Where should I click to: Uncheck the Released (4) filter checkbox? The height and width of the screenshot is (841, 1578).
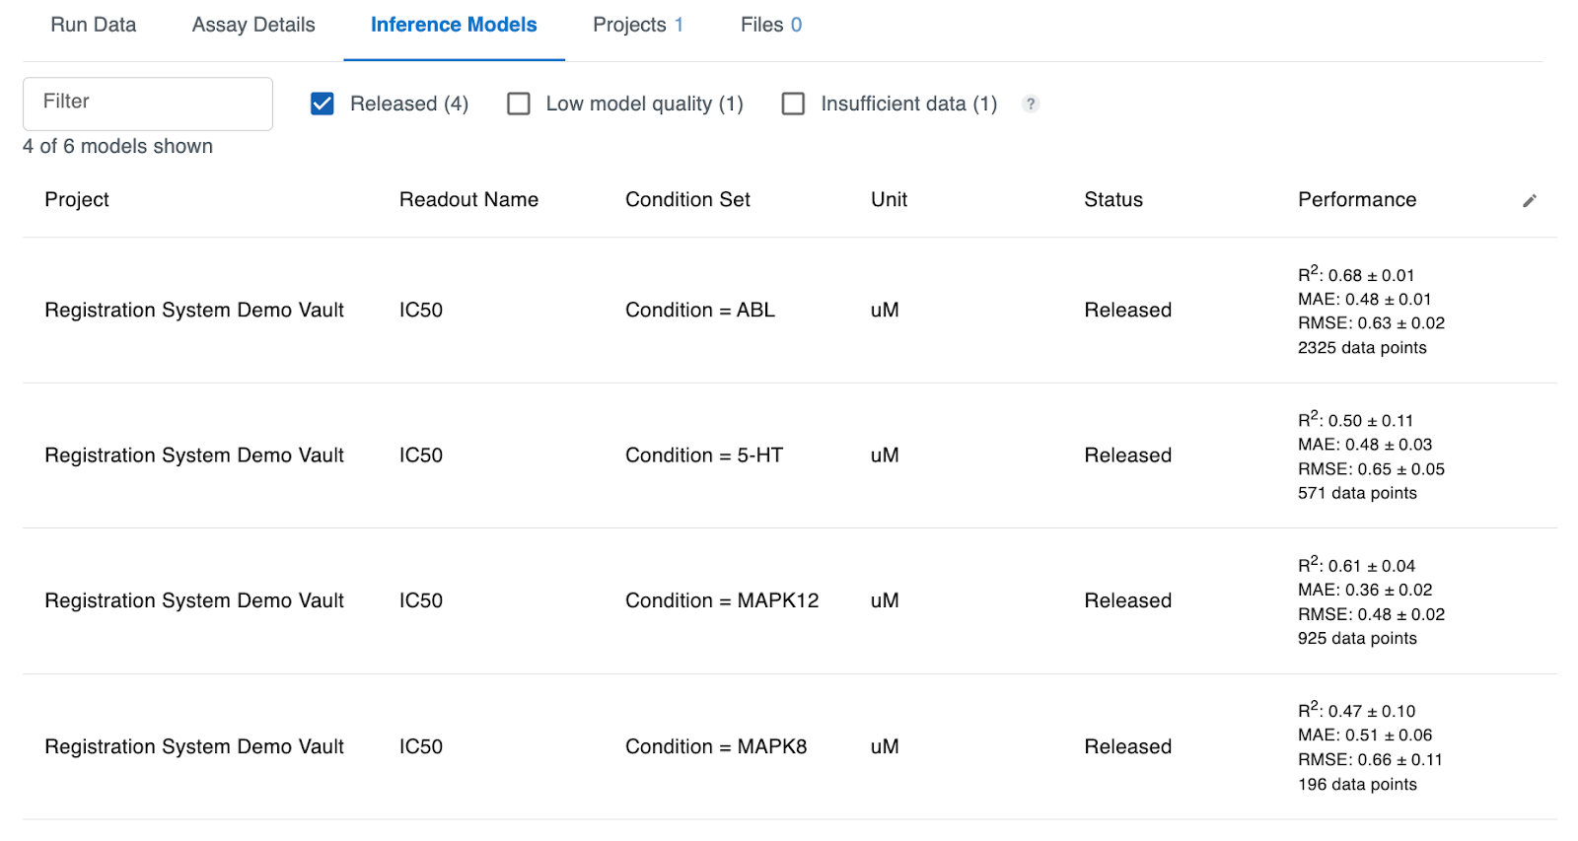pos(322,103)
